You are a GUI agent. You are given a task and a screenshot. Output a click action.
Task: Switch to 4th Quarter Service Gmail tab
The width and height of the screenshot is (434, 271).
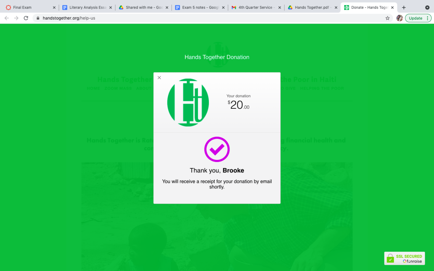coord(256,7)
